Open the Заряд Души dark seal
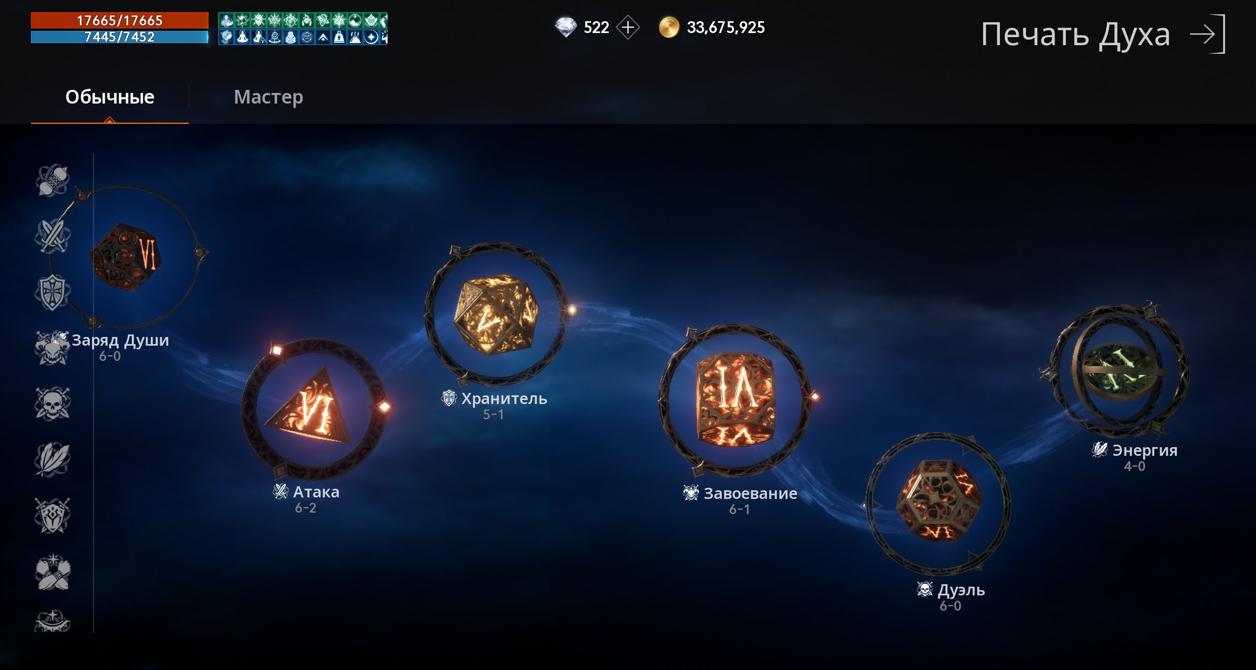Viewport: 1256px width, 670px height. [x=127, y=257]
